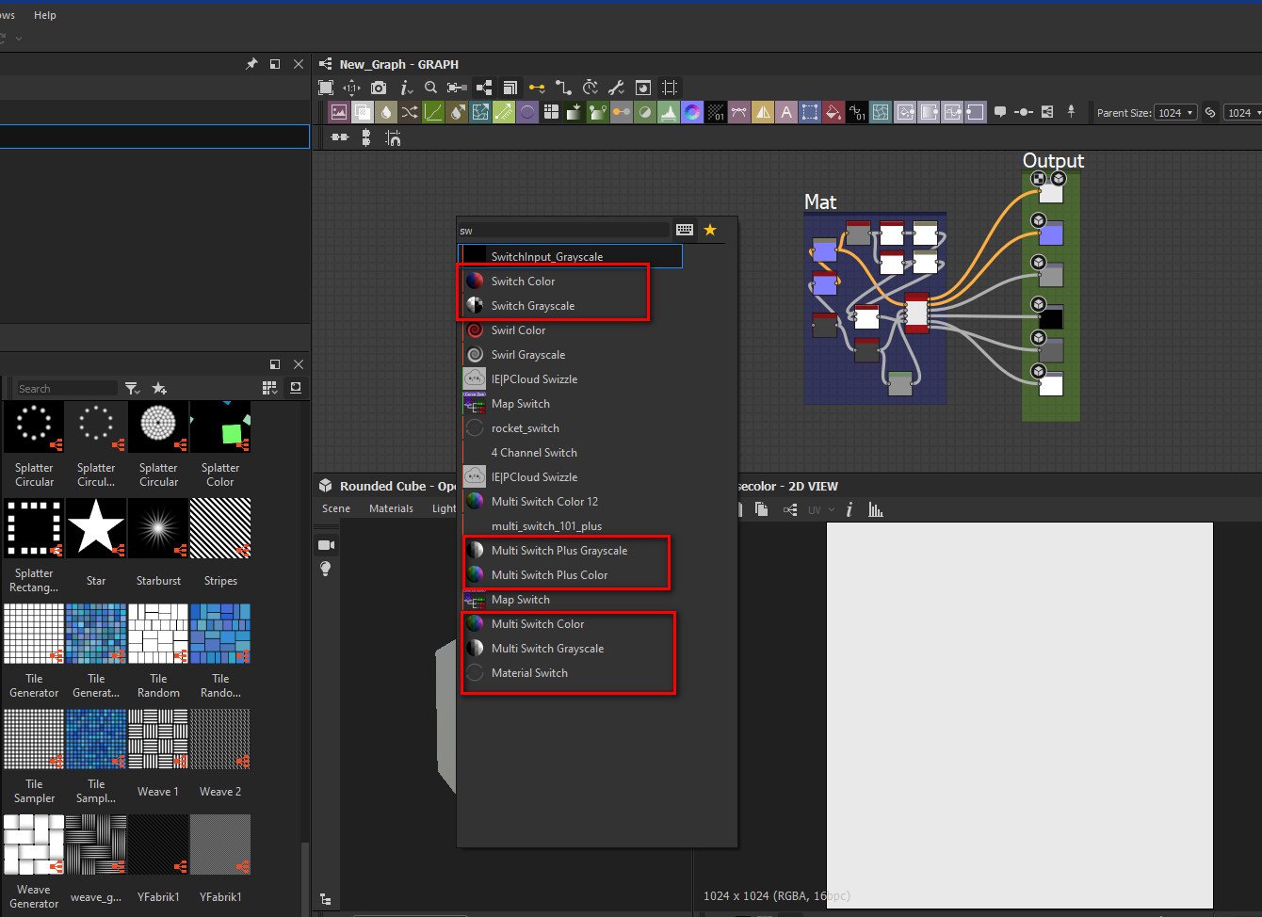Screen dimensions: 1262x917
Task: Open the Materials menu in 3D view
Action: point(391,508)
